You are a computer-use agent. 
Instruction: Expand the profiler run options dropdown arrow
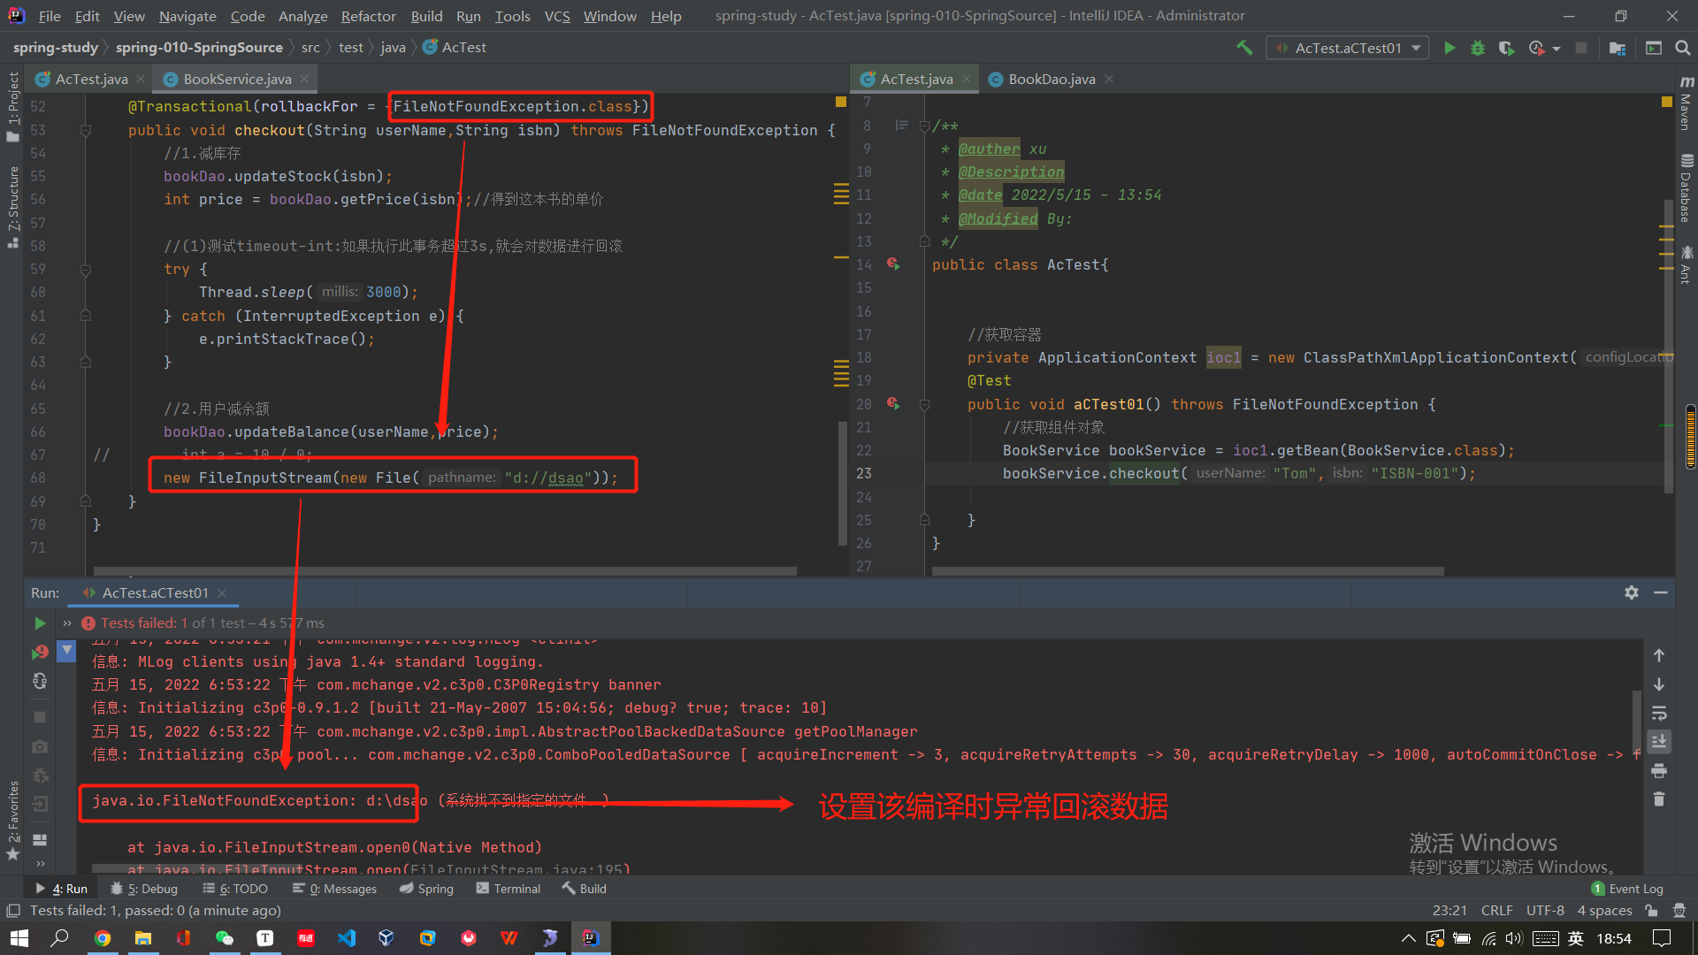tap(1556, 49)
